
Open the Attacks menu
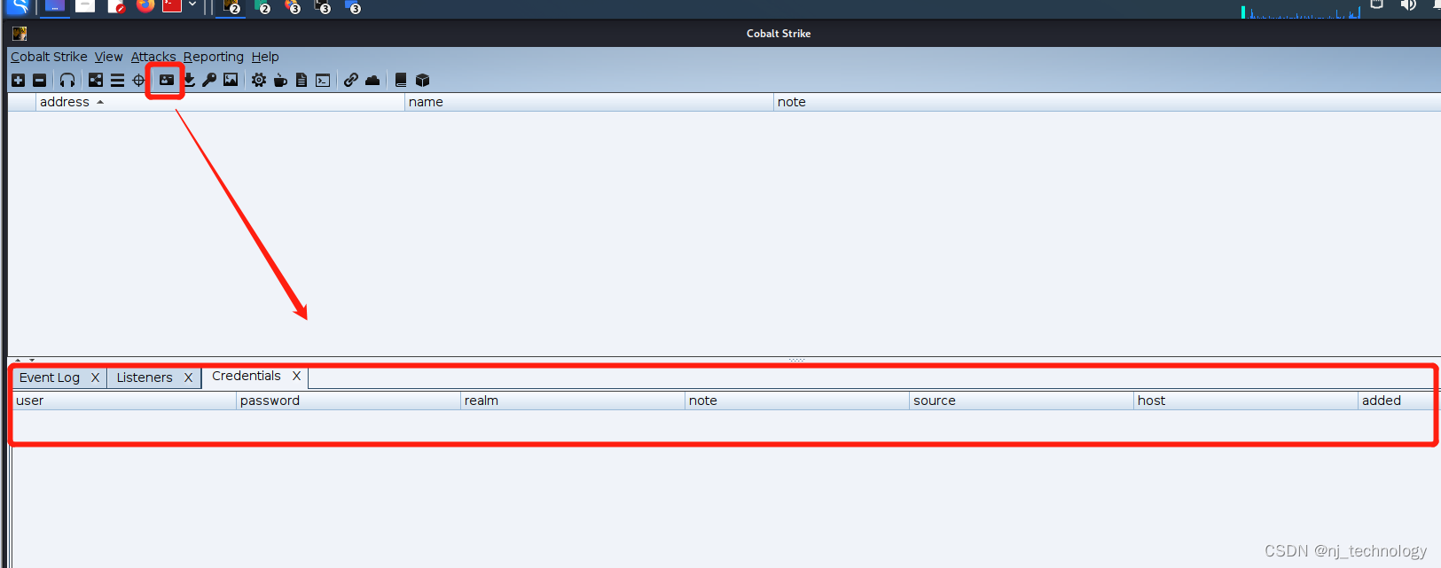point(153,57)
